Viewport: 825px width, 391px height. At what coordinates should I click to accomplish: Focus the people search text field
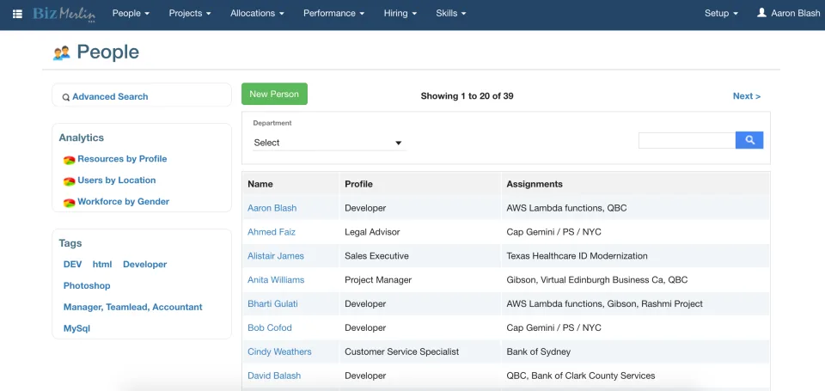pyautogui.click(x=687, y=140)
